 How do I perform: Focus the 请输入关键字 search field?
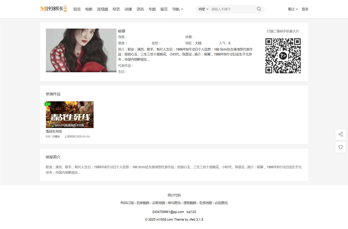coord(232,9)
